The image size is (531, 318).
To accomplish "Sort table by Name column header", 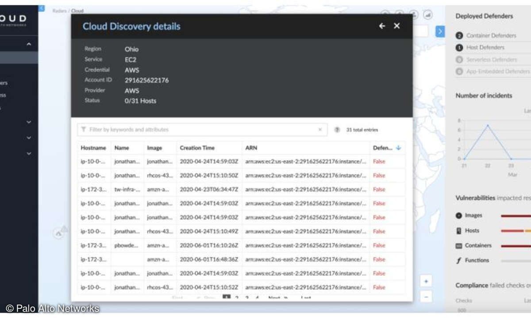I will pos(122,148).
